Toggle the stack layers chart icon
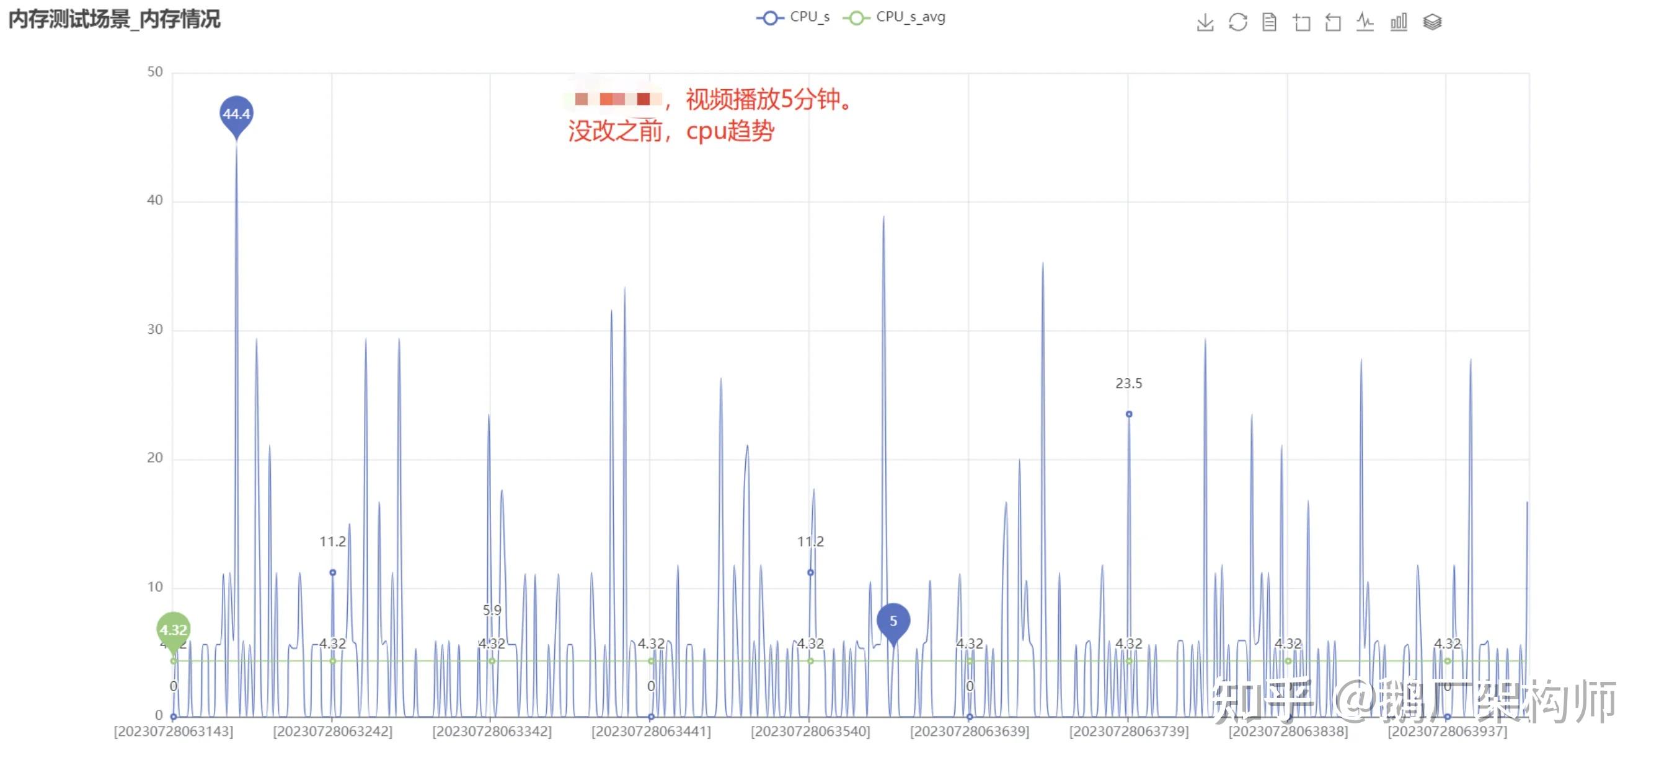This screenshot has width=1659, height=768. coord(1431,22)
